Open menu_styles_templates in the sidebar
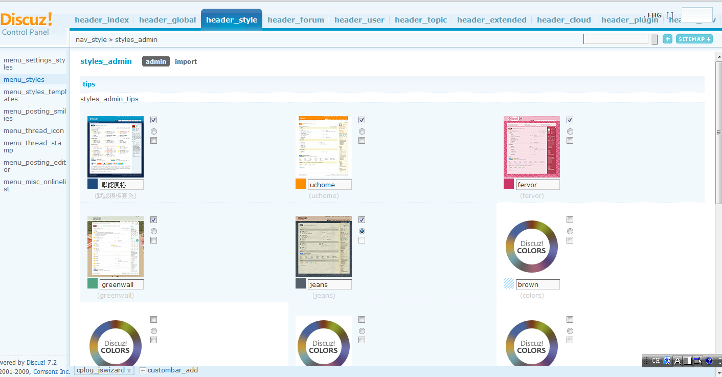722x377 pixels. (x=34, y=95)
